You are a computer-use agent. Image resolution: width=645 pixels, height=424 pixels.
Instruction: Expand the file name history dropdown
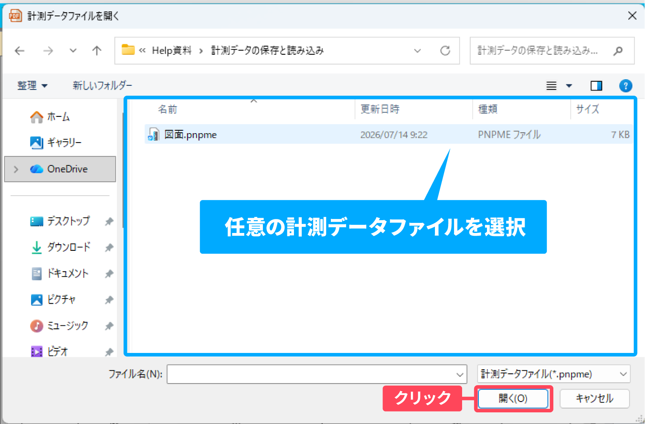[460, 375]
